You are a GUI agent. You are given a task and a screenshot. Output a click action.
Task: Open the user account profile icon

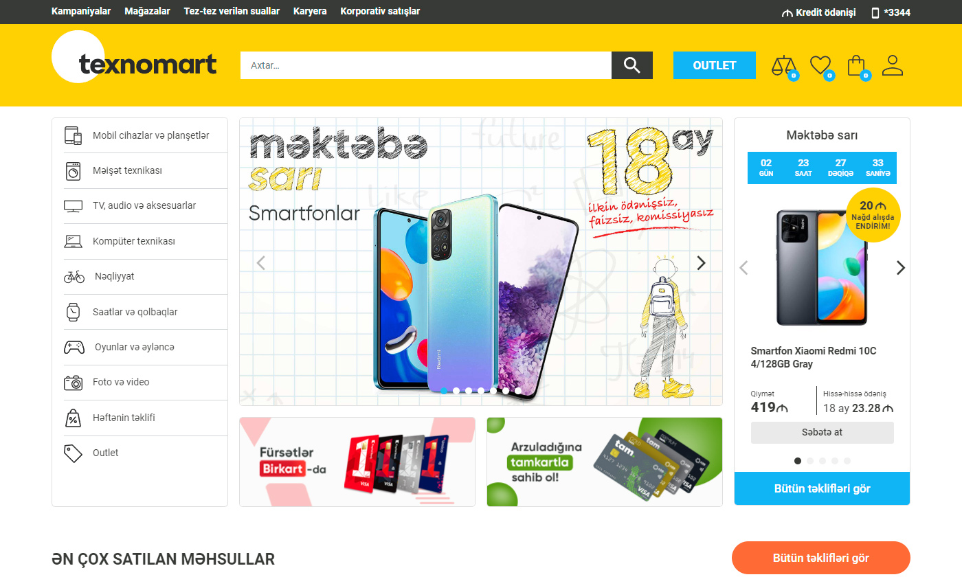tap(893, 65)
